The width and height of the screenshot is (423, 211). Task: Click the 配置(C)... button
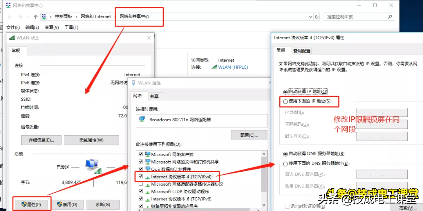coord(249,135)
